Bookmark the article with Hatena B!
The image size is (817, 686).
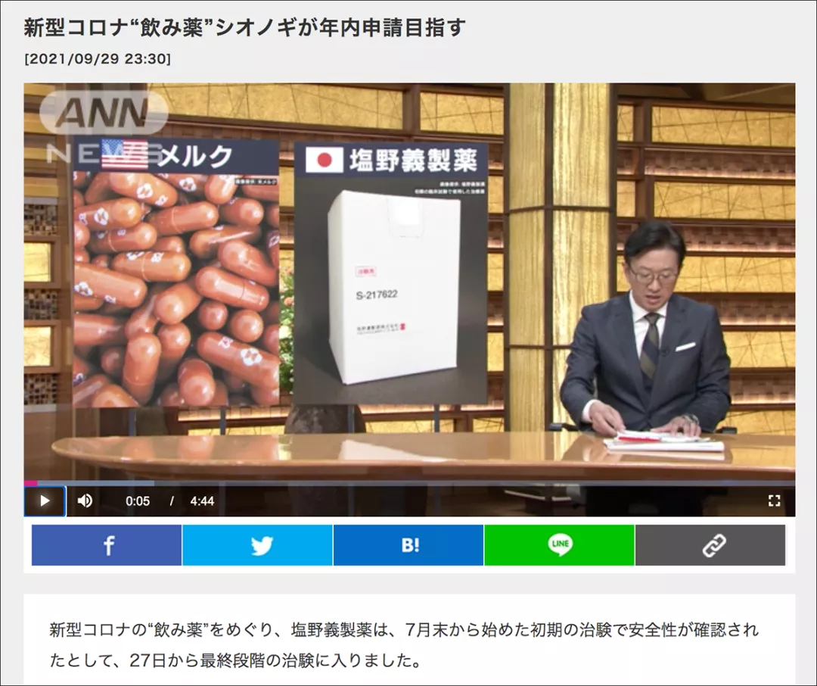click(408, 545)
